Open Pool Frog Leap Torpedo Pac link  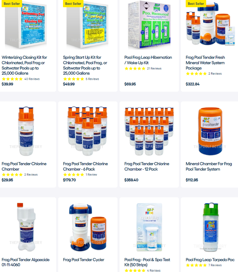click(210, 260)
